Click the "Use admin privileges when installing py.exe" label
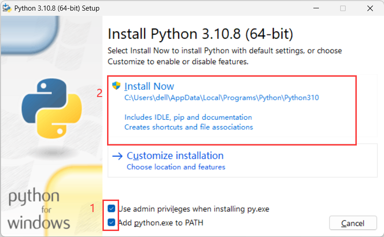 click(x=193, y=209)
